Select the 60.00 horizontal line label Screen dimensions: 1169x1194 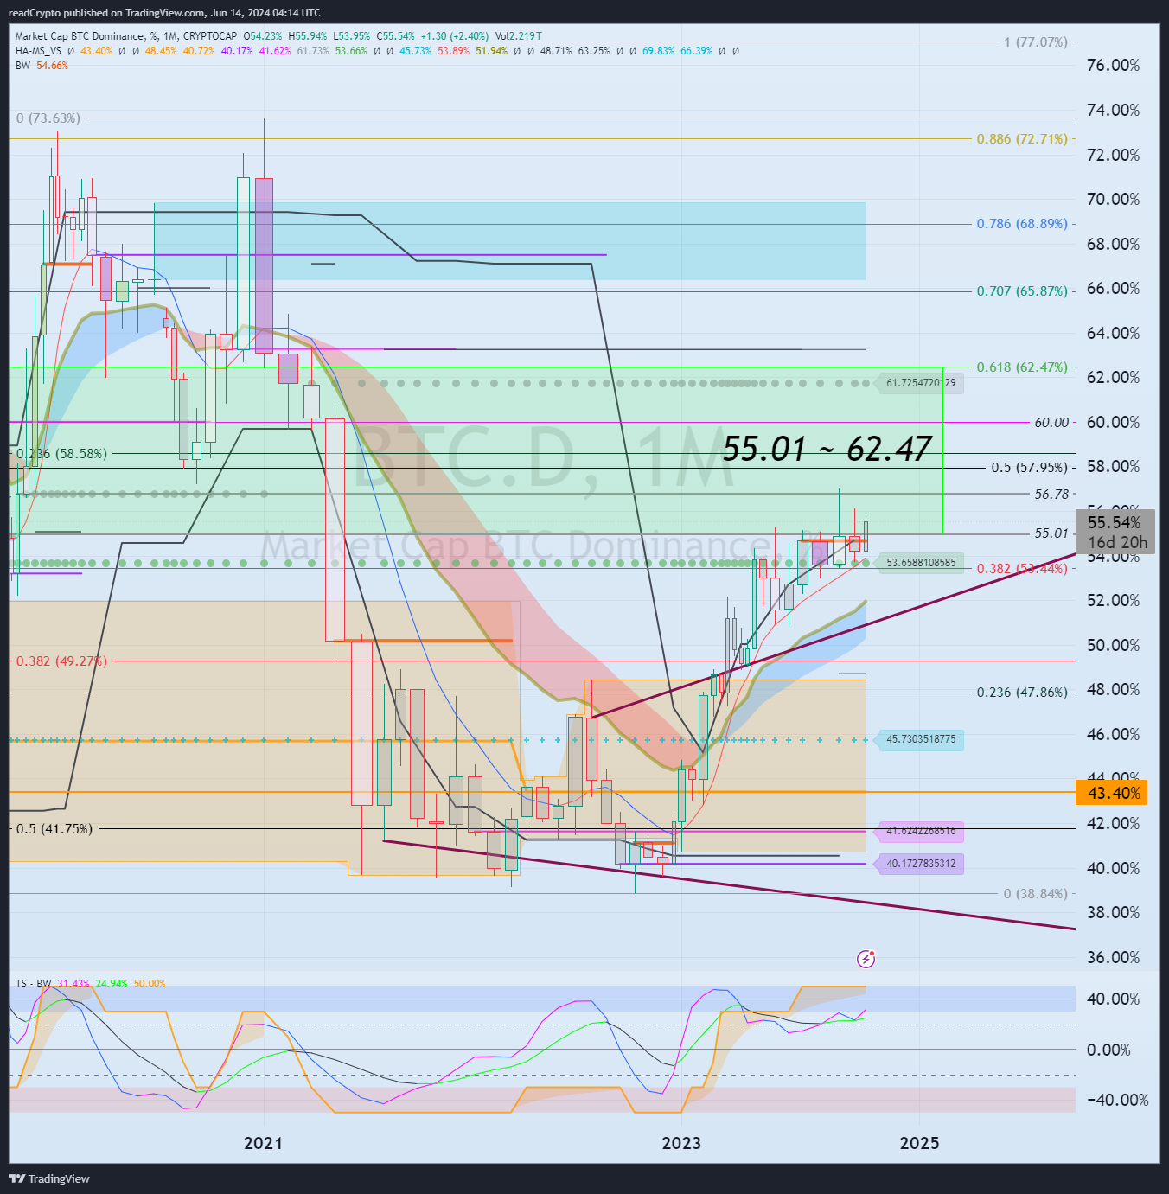(1052, 423)
